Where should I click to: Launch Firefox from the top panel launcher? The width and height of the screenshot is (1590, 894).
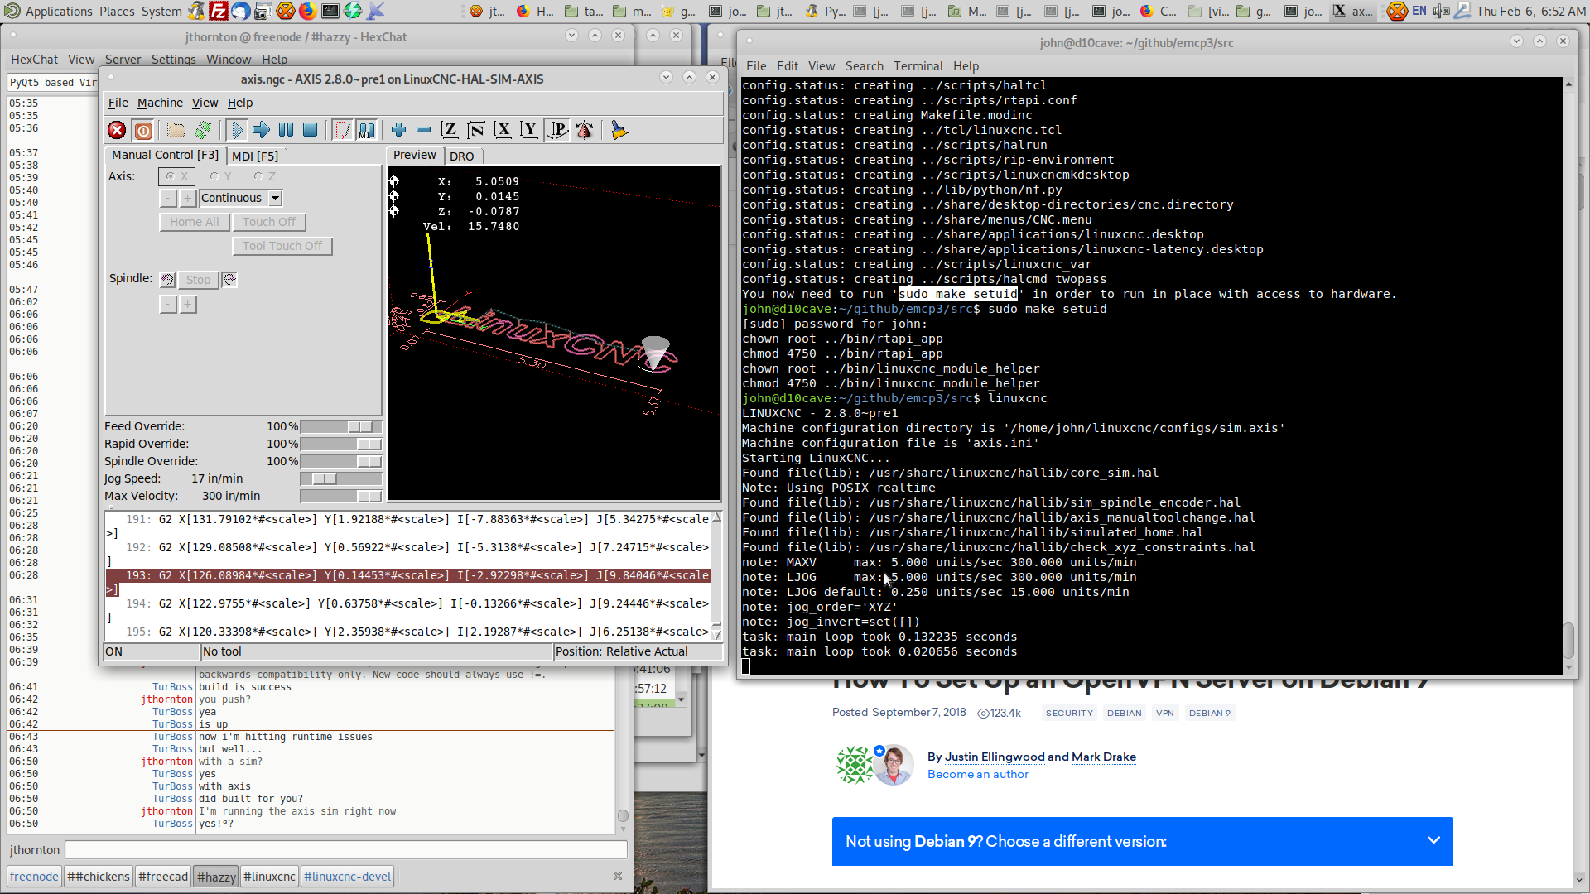[x=307, y=11]
